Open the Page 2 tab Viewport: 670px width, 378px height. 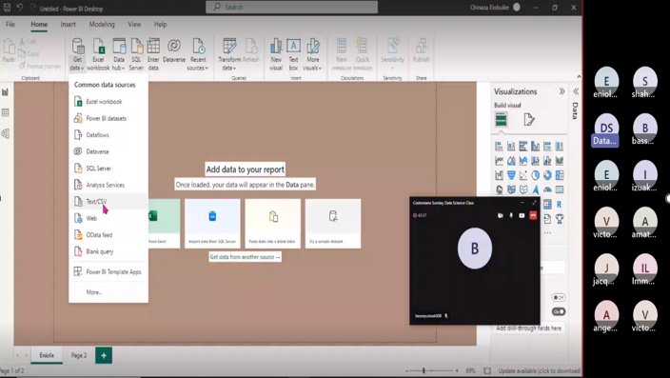[x=79, y=355]
